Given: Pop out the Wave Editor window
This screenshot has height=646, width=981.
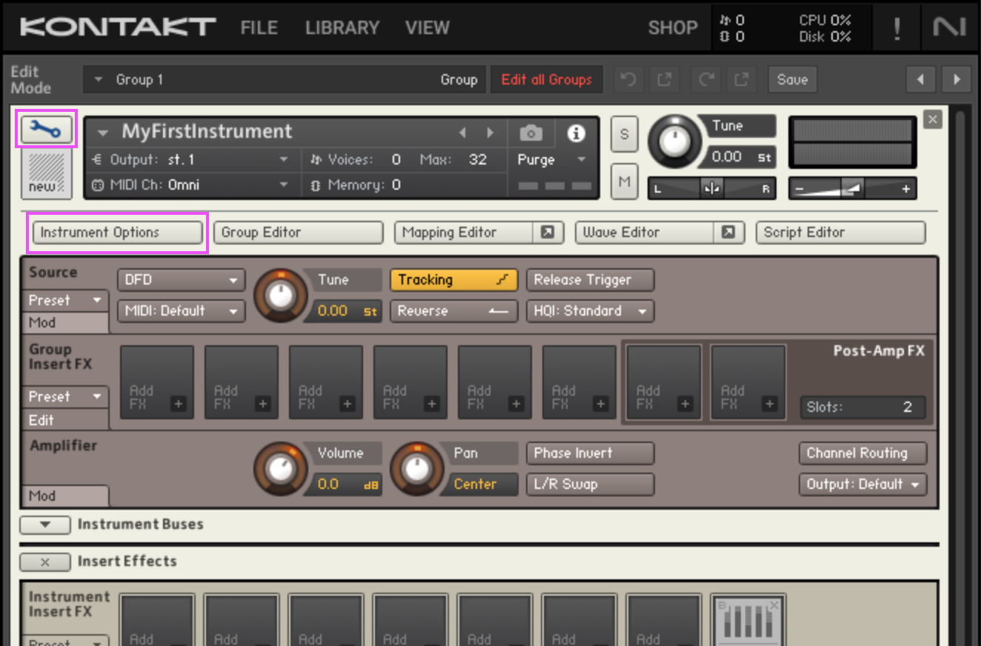Looking at the screenshot, I should pos(728,233).
